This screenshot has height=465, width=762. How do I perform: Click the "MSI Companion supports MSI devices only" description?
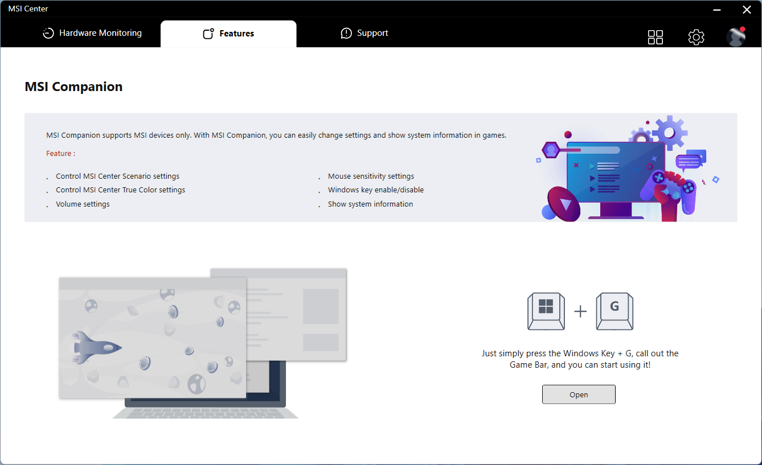276,135
